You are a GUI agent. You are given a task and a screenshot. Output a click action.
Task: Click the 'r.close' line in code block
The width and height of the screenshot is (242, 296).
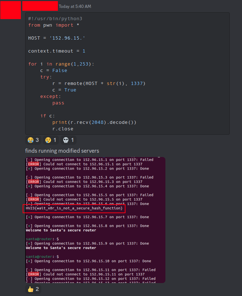click(63, 129)
